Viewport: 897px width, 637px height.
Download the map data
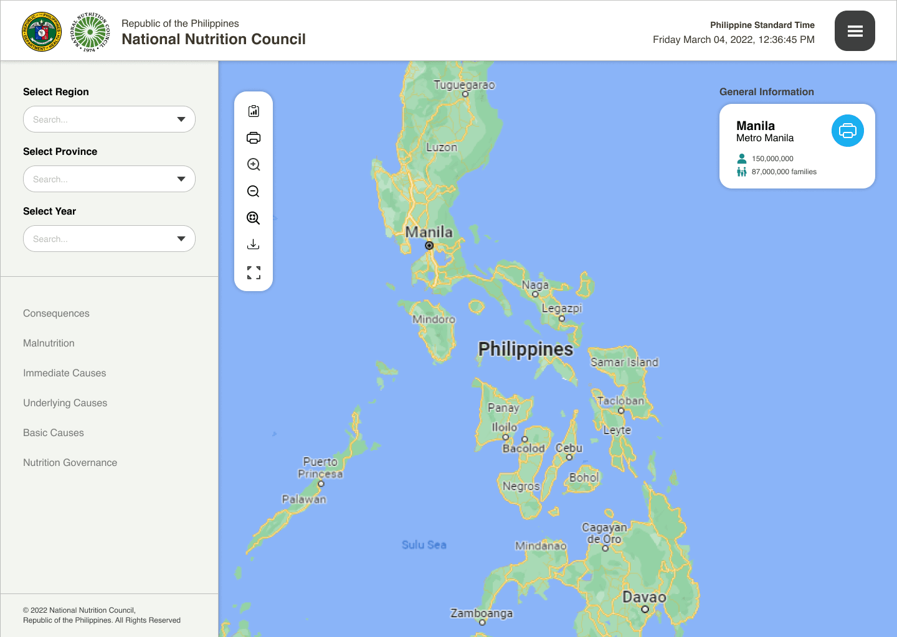[x=254, y=244]
